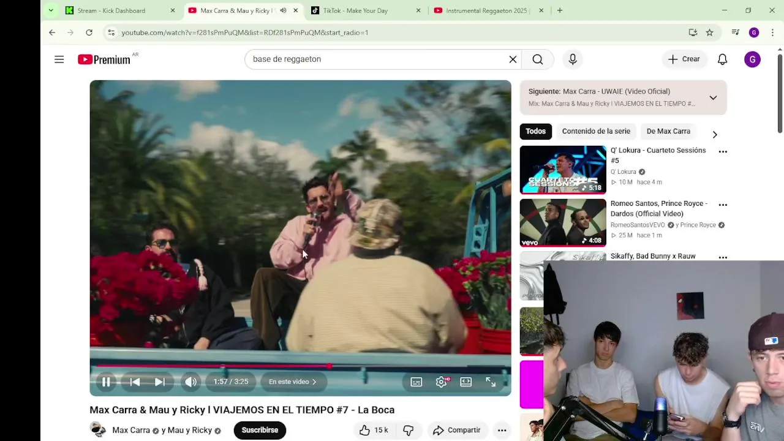This screenshot has height=441, width=784.
Task: Skip to previous video
Action: pyautogui.click(x=135, y=382)
